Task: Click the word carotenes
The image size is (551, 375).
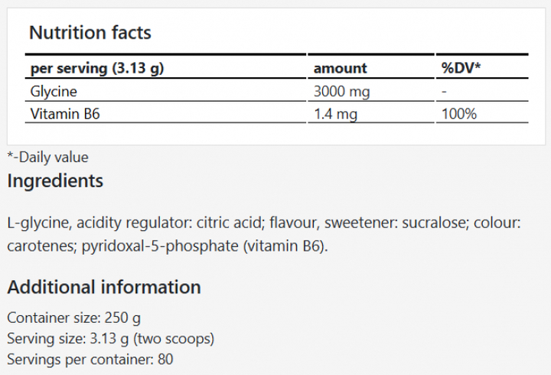Action: 38,246
